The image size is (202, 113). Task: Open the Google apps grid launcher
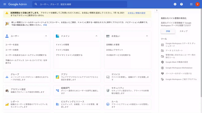point(191,4)
